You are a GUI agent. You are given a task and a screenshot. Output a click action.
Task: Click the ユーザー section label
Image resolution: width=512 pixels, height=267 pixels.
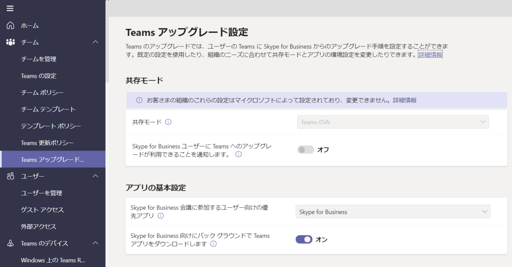(33, 176)
